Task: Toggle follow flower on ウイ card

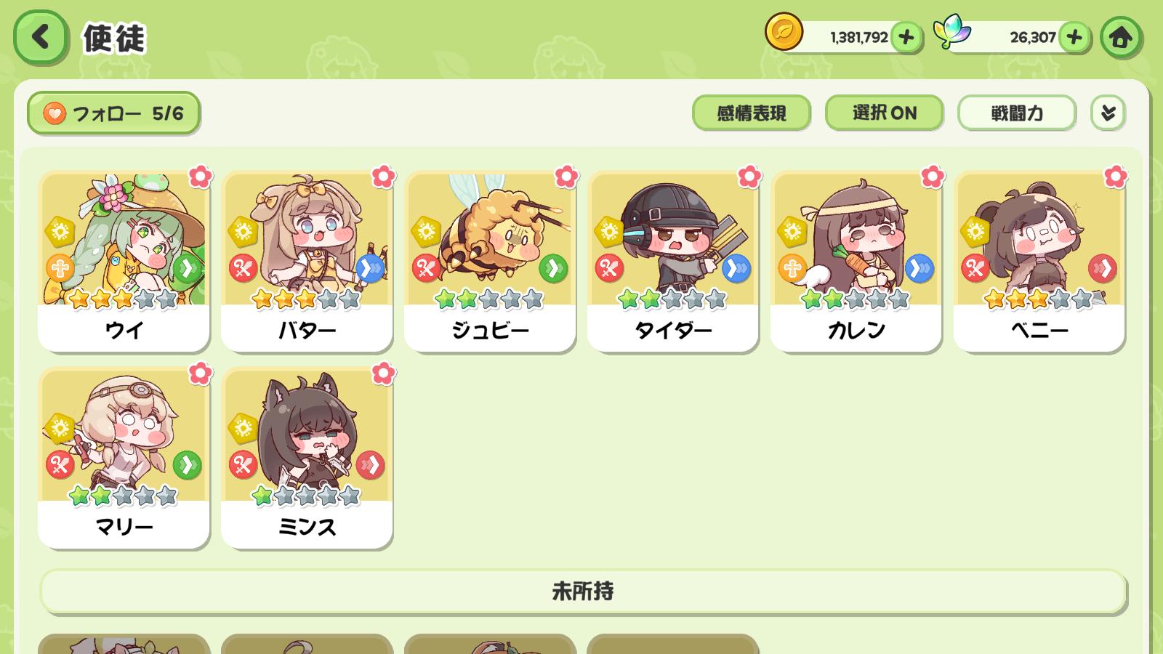Action: 200,177
